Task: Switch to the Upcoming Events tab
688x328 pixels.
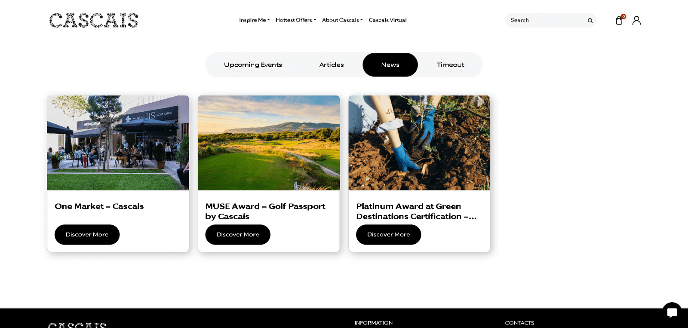Action: coord(253,65)
